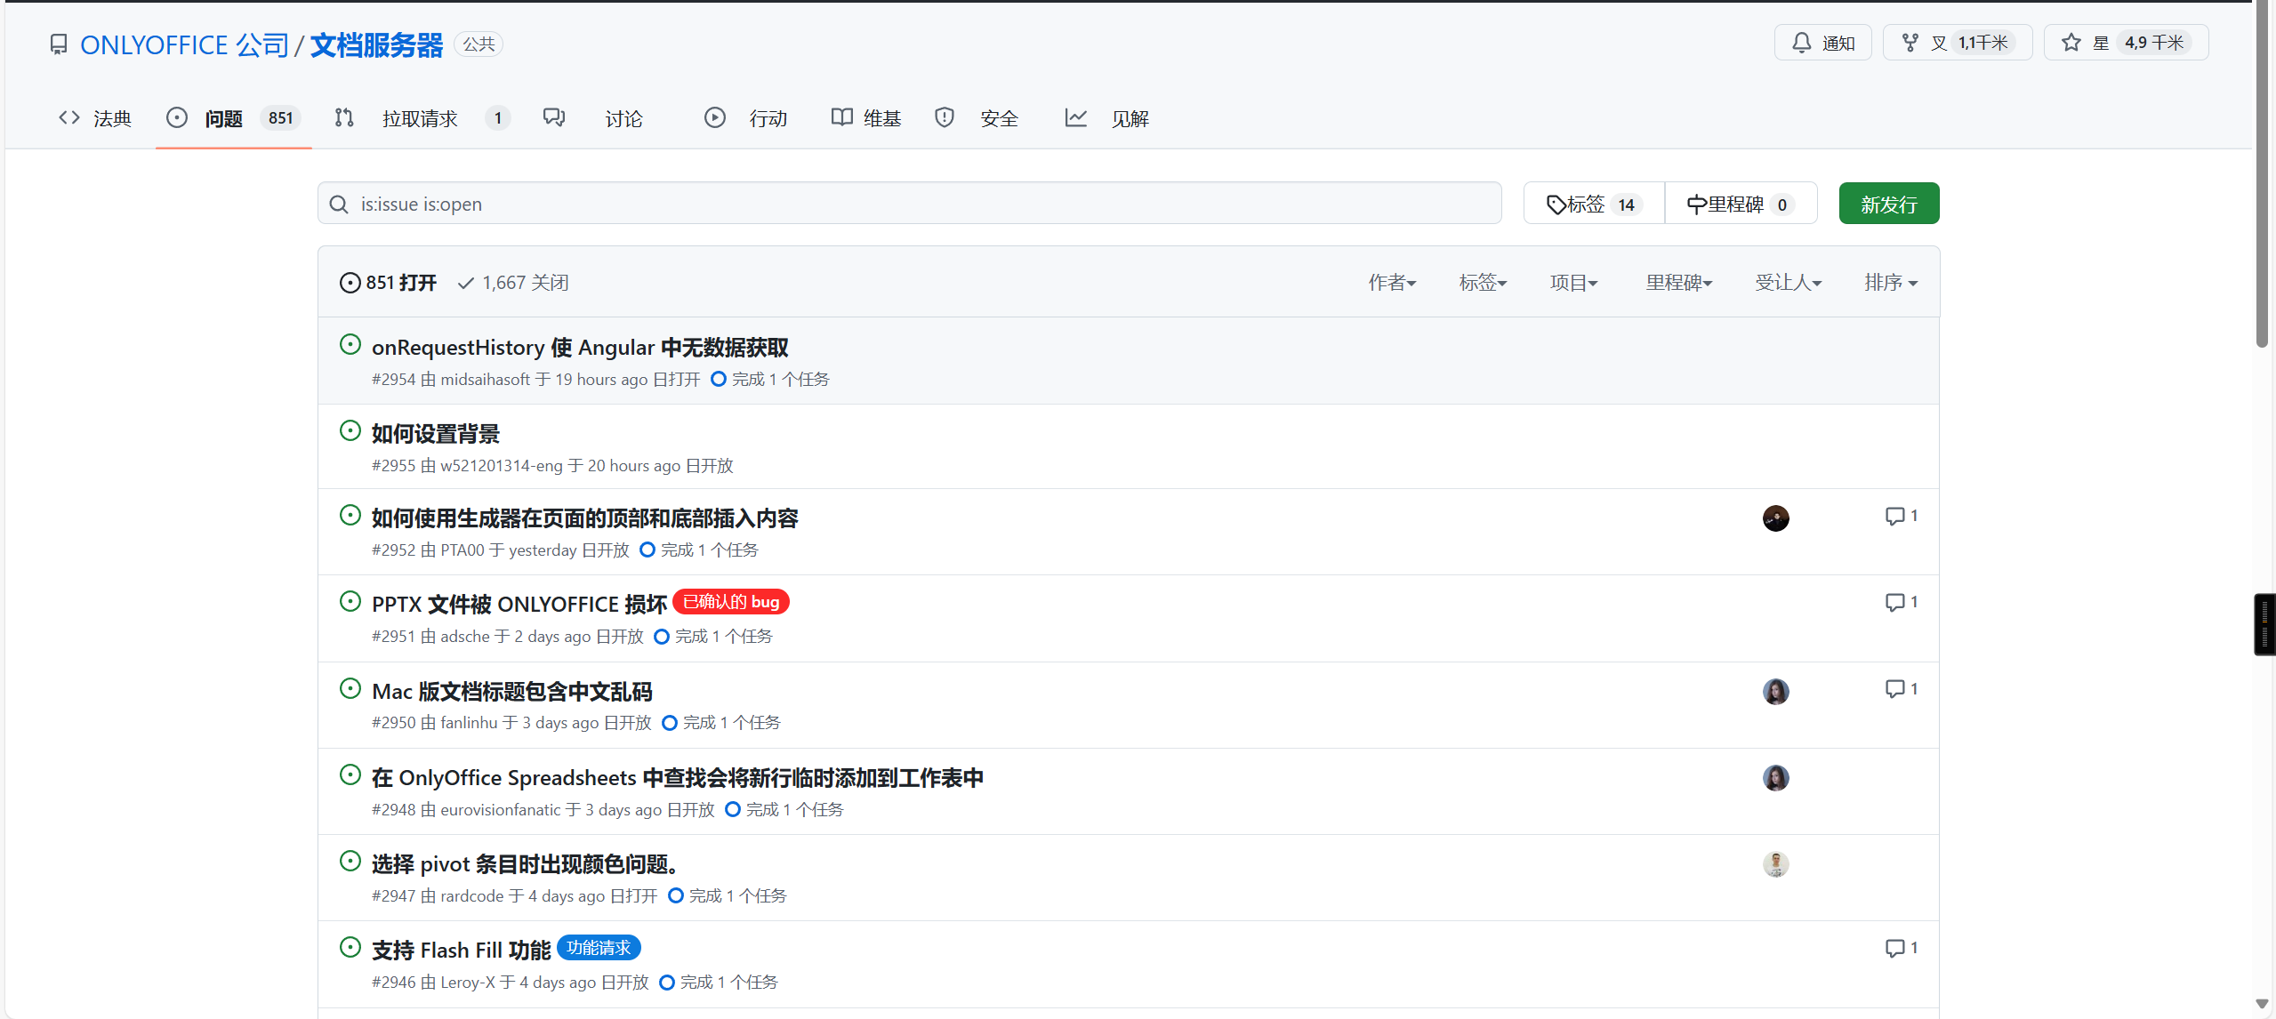This screenshot has height=1019, width=2276.
Task: Click the 1,1千米 fork count badge
Action: pyautogui.click(x=1982, y=43)
